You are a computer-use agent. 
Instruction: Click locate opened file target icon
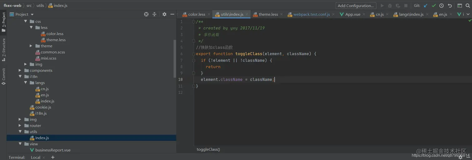click(146, 14)
